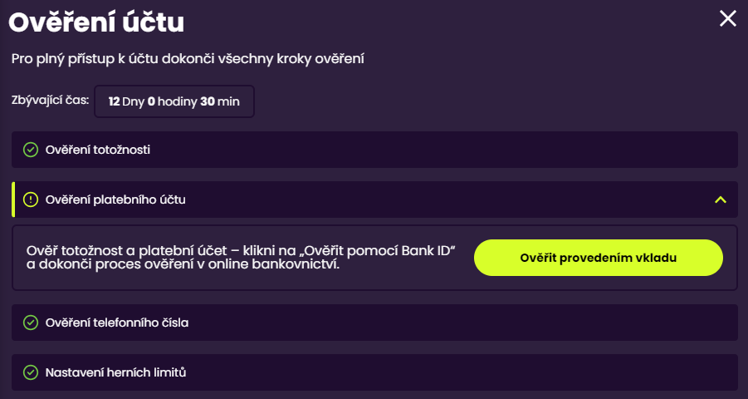This screenshot has width=748, height=399.
Task: Click the Zbývající čas label
Action: coord(50,101)
